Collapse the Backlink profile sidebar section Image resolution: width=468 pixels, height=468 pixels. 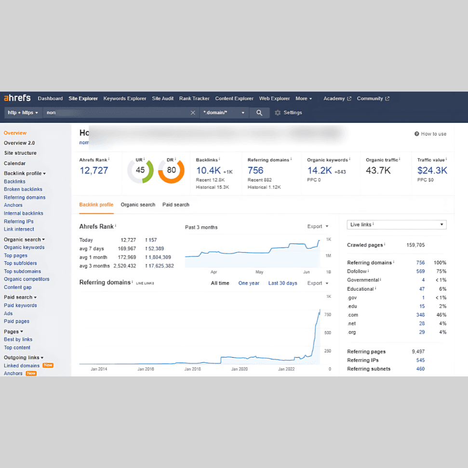(25, 174)
